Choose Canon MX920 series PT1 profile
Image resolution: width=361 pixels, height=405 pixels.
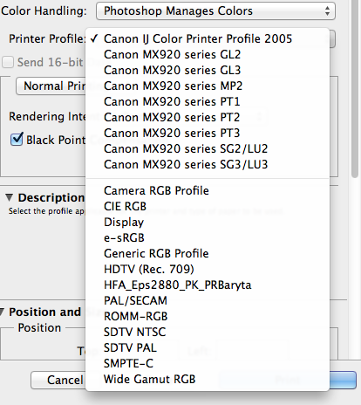point(208,101)
